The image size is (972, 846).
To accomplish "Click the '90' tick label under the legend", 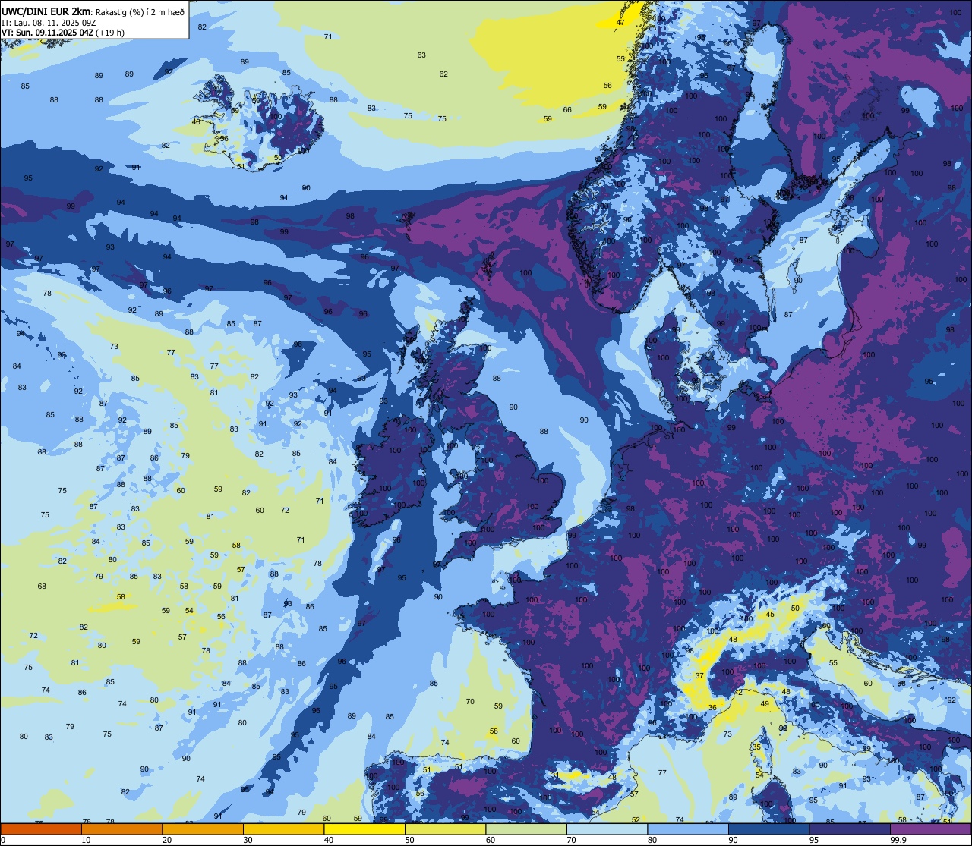I will click(733, 840).
